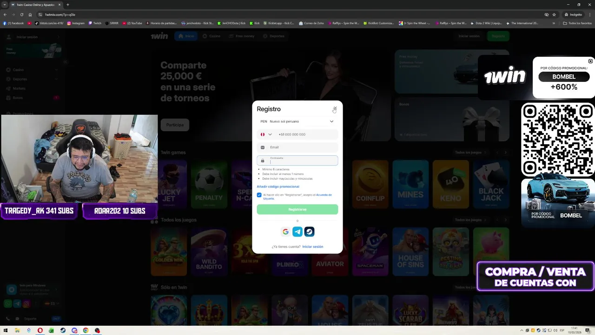Click the header Iniciar sesión button

469,36
